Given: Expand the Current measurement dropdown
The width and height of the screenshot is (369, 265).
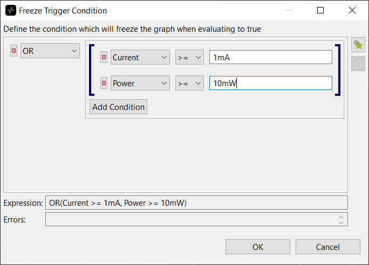Looking at the screenshot, I should (140, 58).
